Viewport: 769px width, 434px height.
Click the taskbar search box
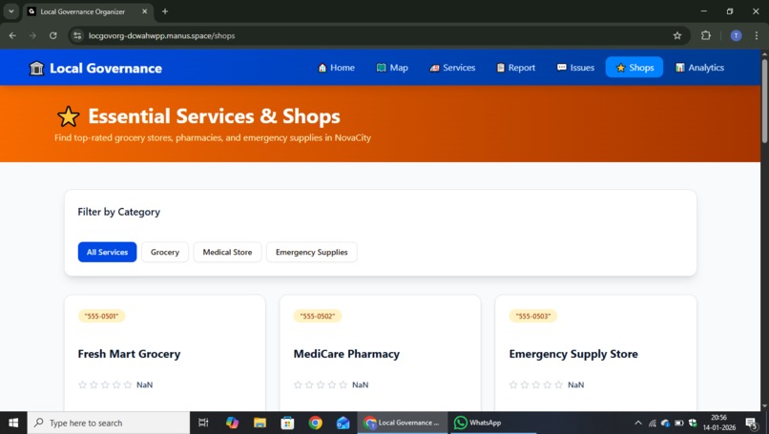pos(109,423)
